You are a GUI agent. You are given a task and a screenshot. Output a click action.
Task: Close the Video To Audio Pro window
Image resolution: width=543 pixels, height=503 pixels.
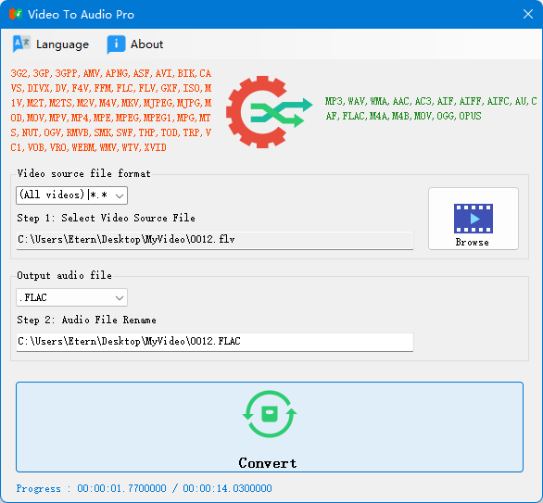pyautogui.click(x=528, y=14)
